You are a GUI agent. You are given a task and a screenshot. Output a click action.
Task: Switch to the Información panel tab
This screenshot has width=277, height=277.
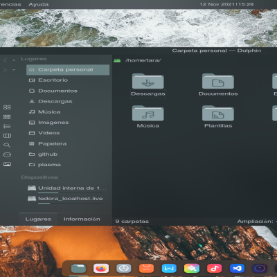click(x=82, y=219)
